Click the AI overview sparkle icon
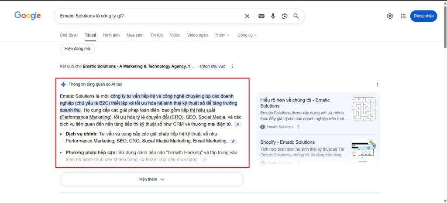 coord(63,85)
